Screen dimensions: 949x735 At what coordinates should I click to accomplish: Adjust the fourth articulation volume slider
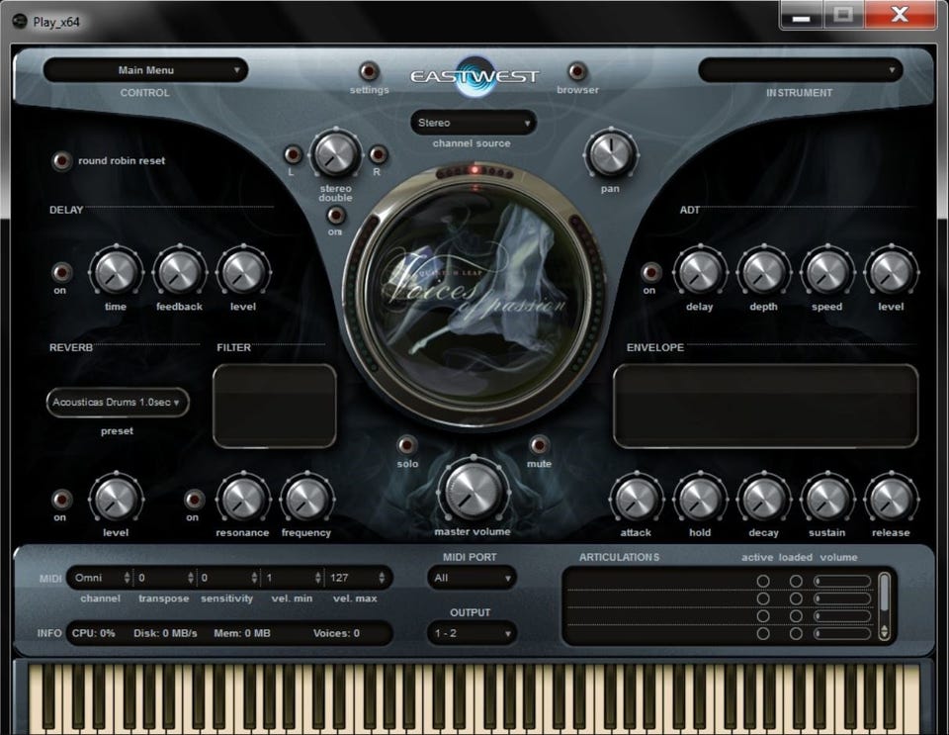click(x=842, y=633)
